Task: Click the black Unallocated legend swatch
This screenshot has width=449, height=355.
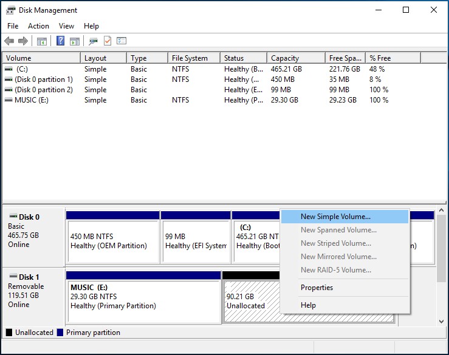Action: [9, 333]
